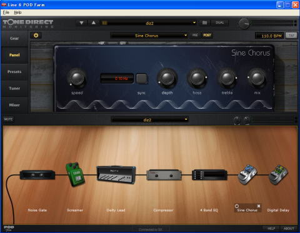Open the Tuner tab
This screenshot has width=300, height=233.
(14, 88)
